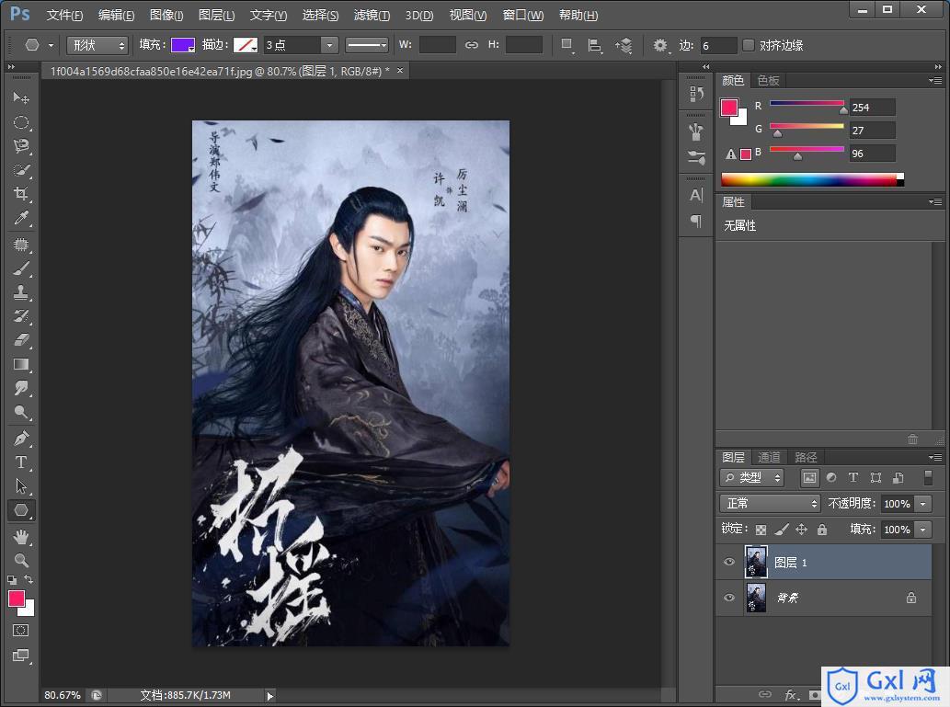Change the screen mode
The height and width of the screenshot is (707, 950).
pos(20,656)
